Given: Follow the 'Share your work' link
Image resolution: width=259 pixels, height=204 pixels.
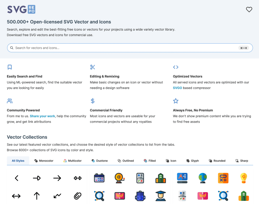Looking at the screenshot, I should (x=42, y=116).
